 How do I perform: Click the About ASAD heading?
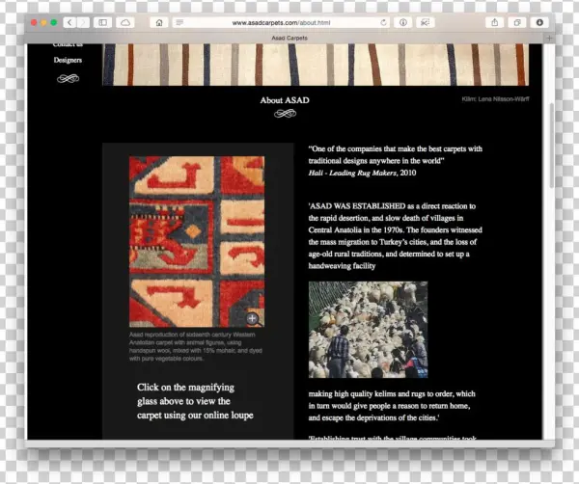coord(285,100)
